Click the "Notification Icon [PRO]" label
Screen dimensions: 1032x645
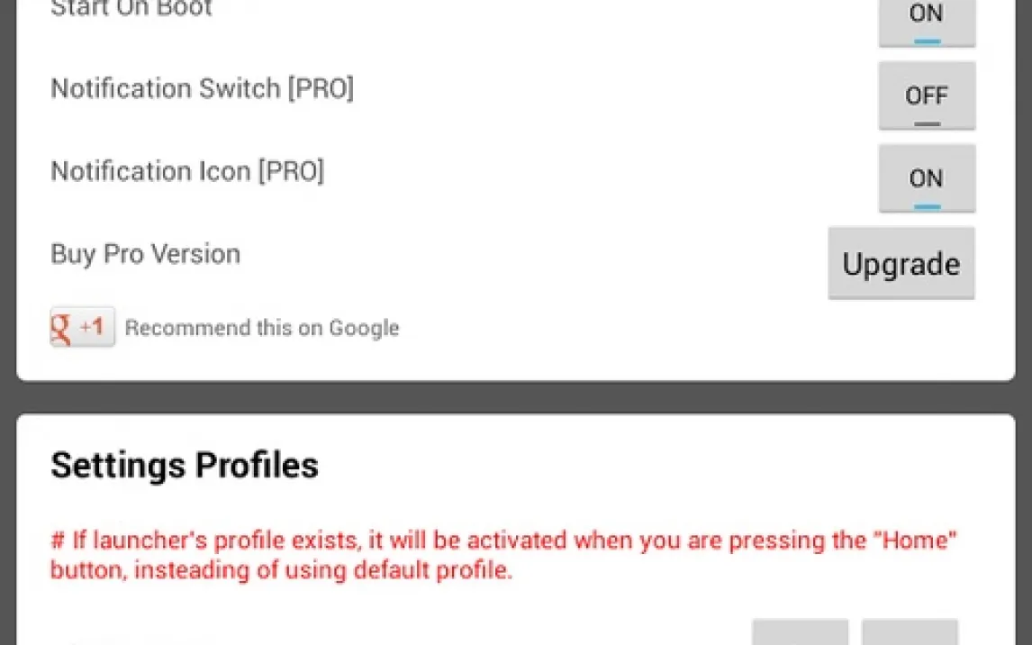186,171
